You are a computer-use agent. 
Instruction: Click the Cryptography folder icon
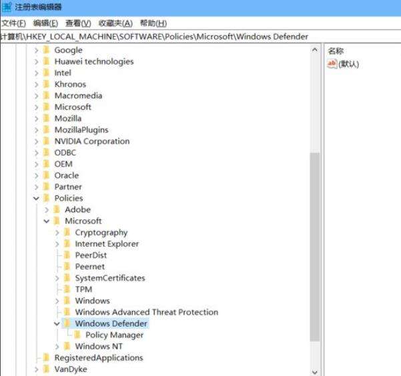67,232
